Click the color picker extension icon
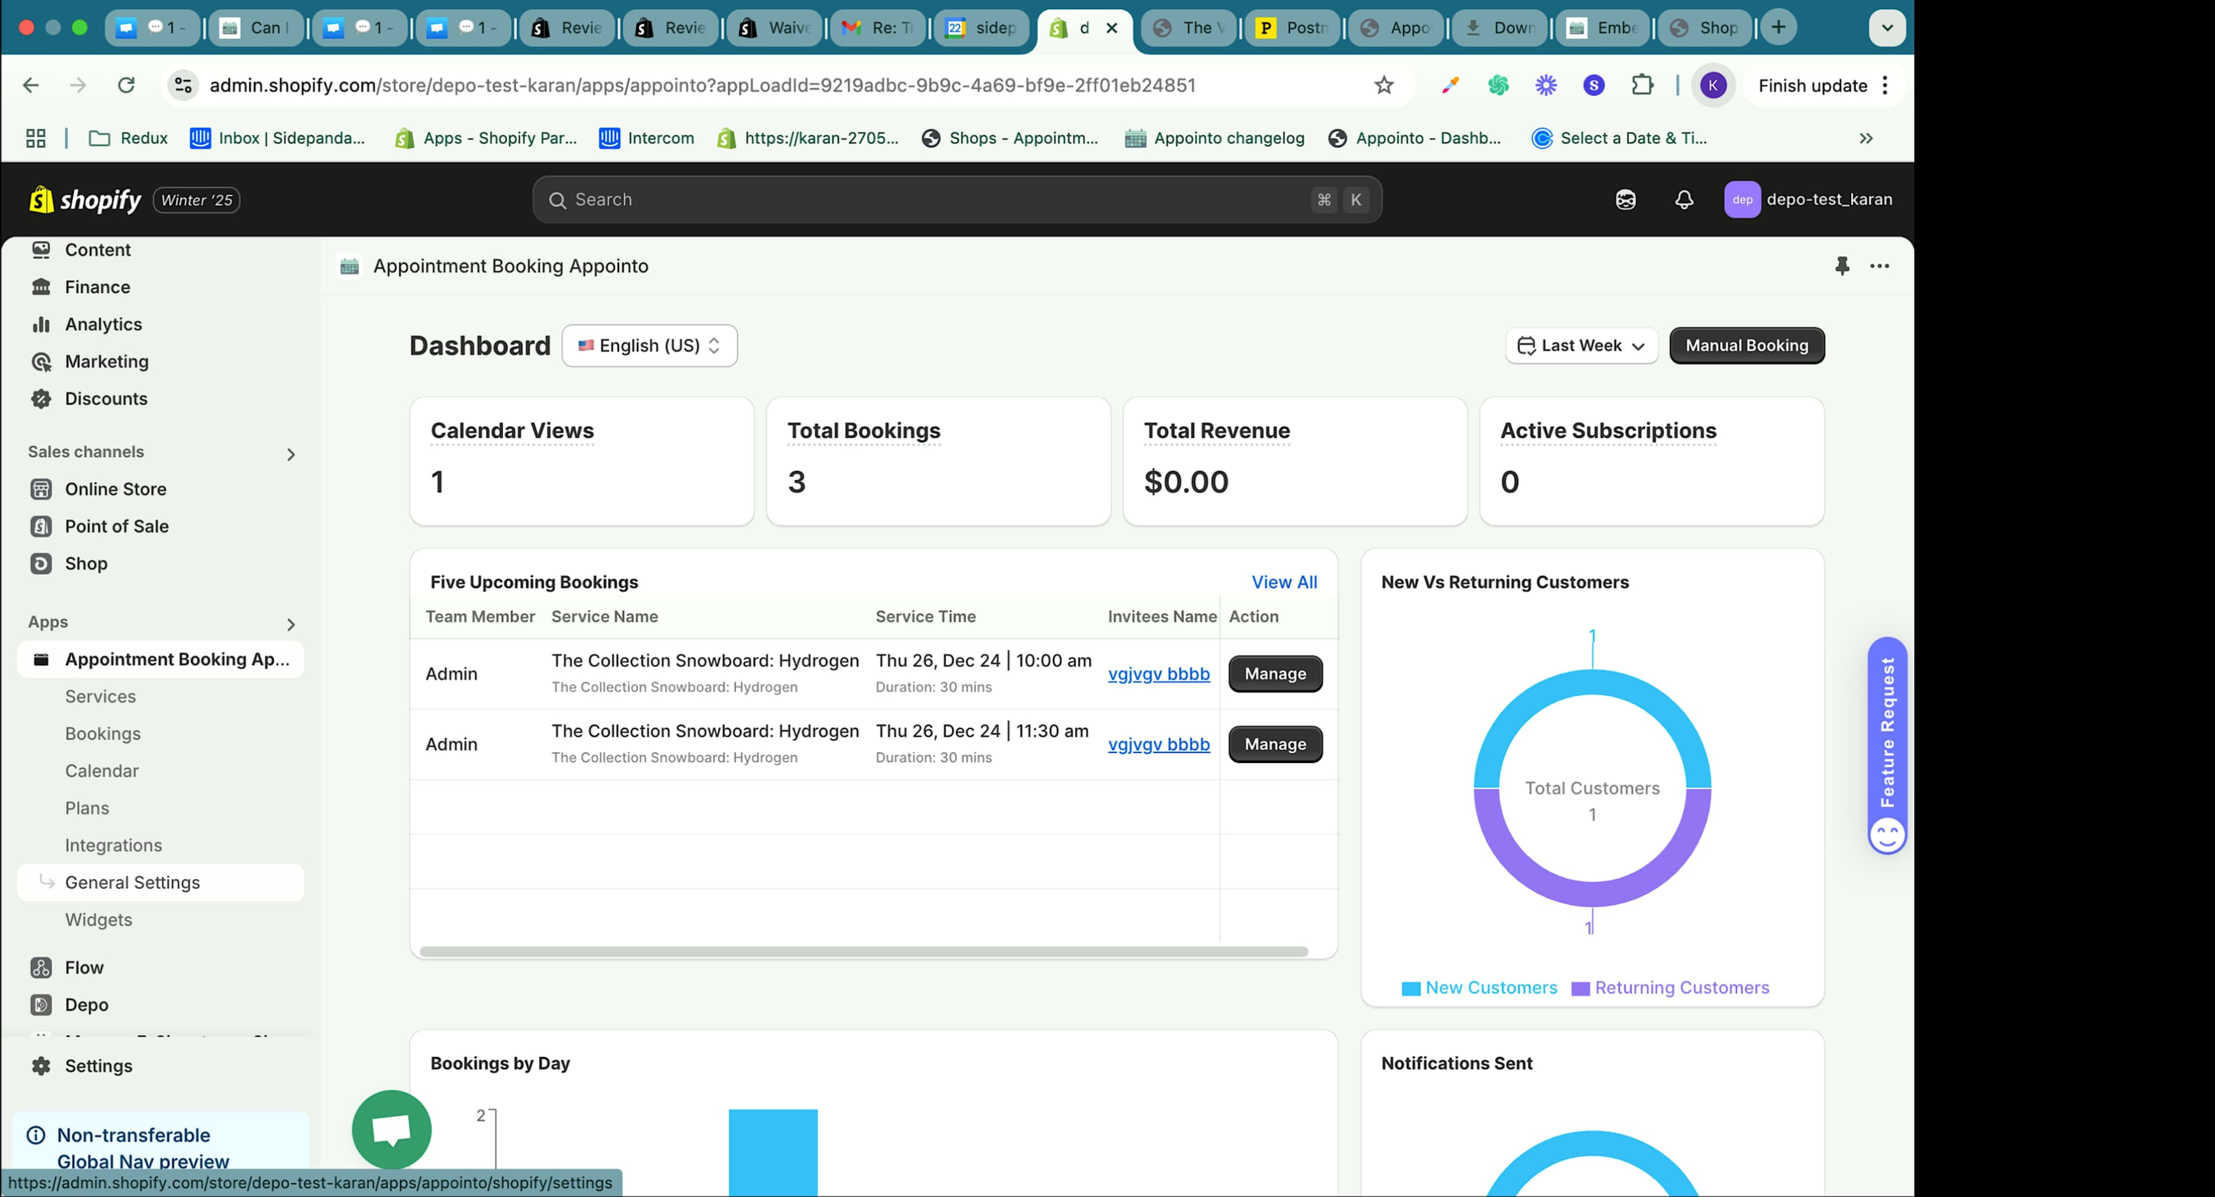2215x1197 pixels. [1451, 85]
